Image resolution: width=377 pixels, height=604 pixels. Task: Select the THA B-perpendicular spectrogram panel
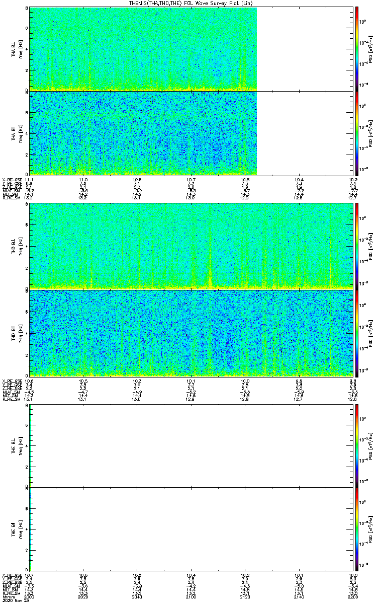point(191,49)
